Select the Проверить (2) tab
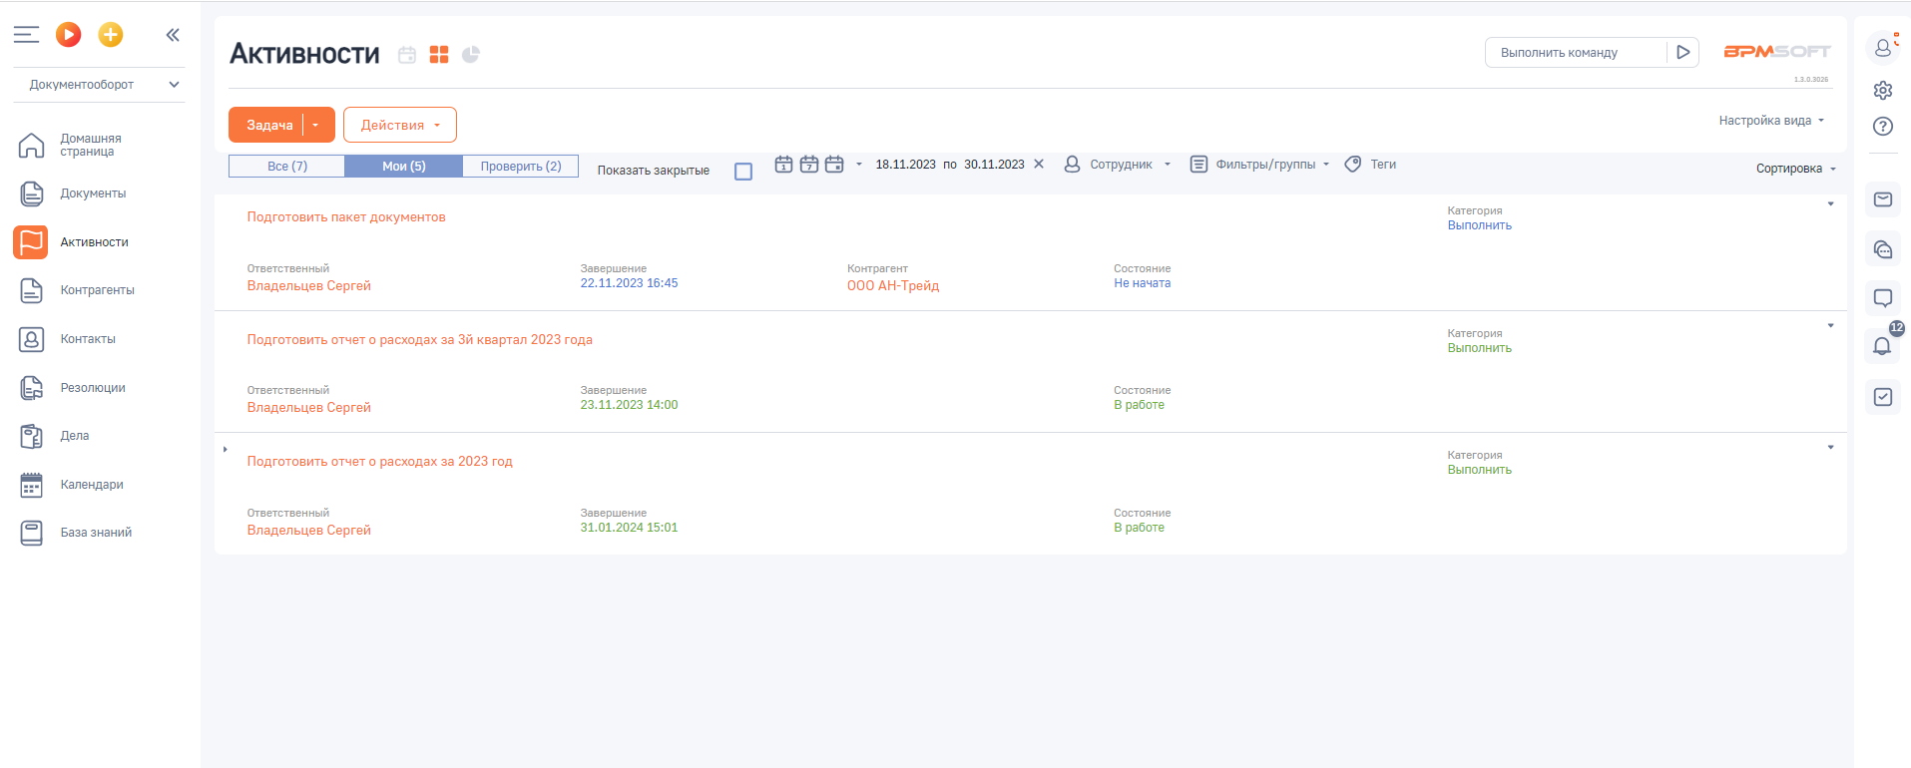The image size is (1911, 768). 521,167
